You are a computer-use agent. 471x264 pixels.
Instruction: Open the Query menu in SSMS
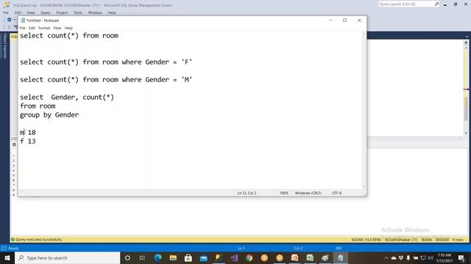click(46, 12)
